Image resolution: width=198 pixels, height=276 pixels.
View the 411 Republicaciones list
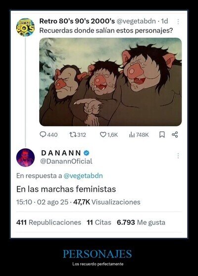pos(49,222)
